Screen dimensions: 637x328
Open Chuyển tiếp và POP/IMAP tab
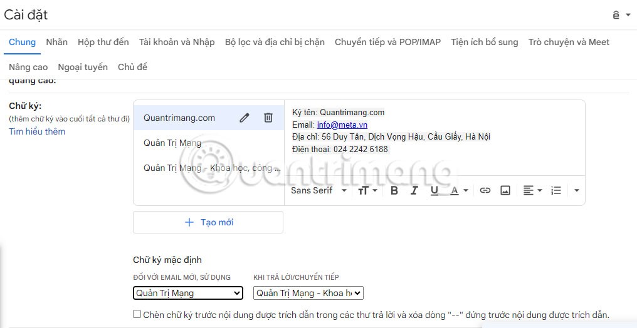pos(387,42)
